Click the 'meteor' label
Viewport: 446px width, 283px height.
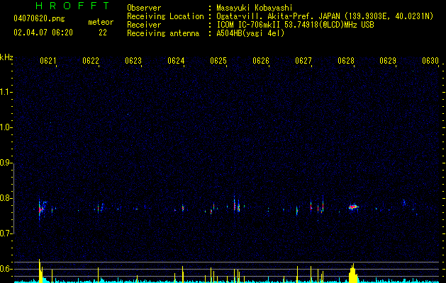pos(101,22)
